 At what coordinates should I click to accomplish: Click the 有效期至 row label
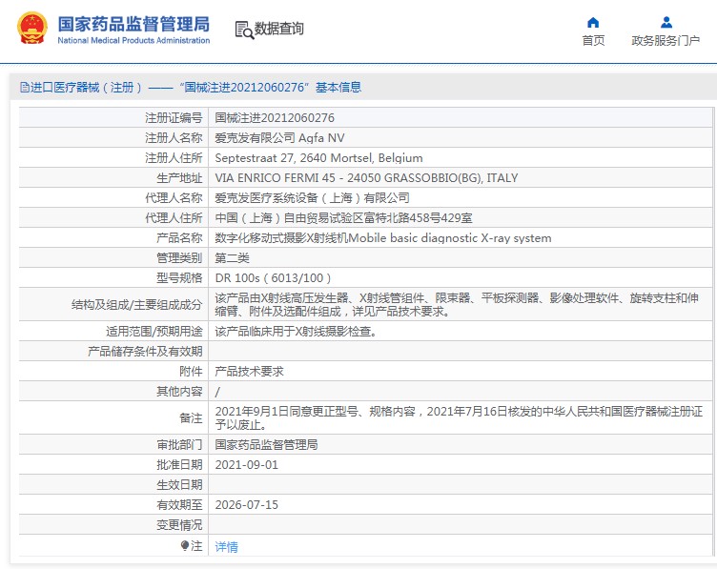click(x=179, y=504)
